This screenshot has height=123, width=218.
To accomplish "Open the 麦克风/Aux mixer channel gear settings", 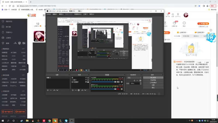I will (122, 89).
